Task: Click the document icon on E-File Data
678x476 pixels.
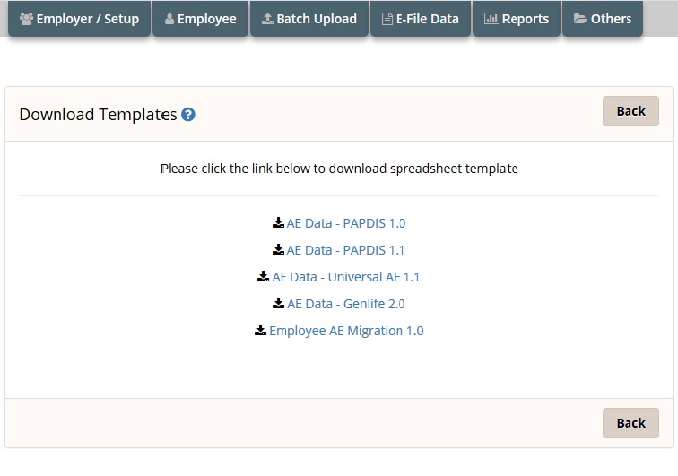Action: click(x=387, y=19)
